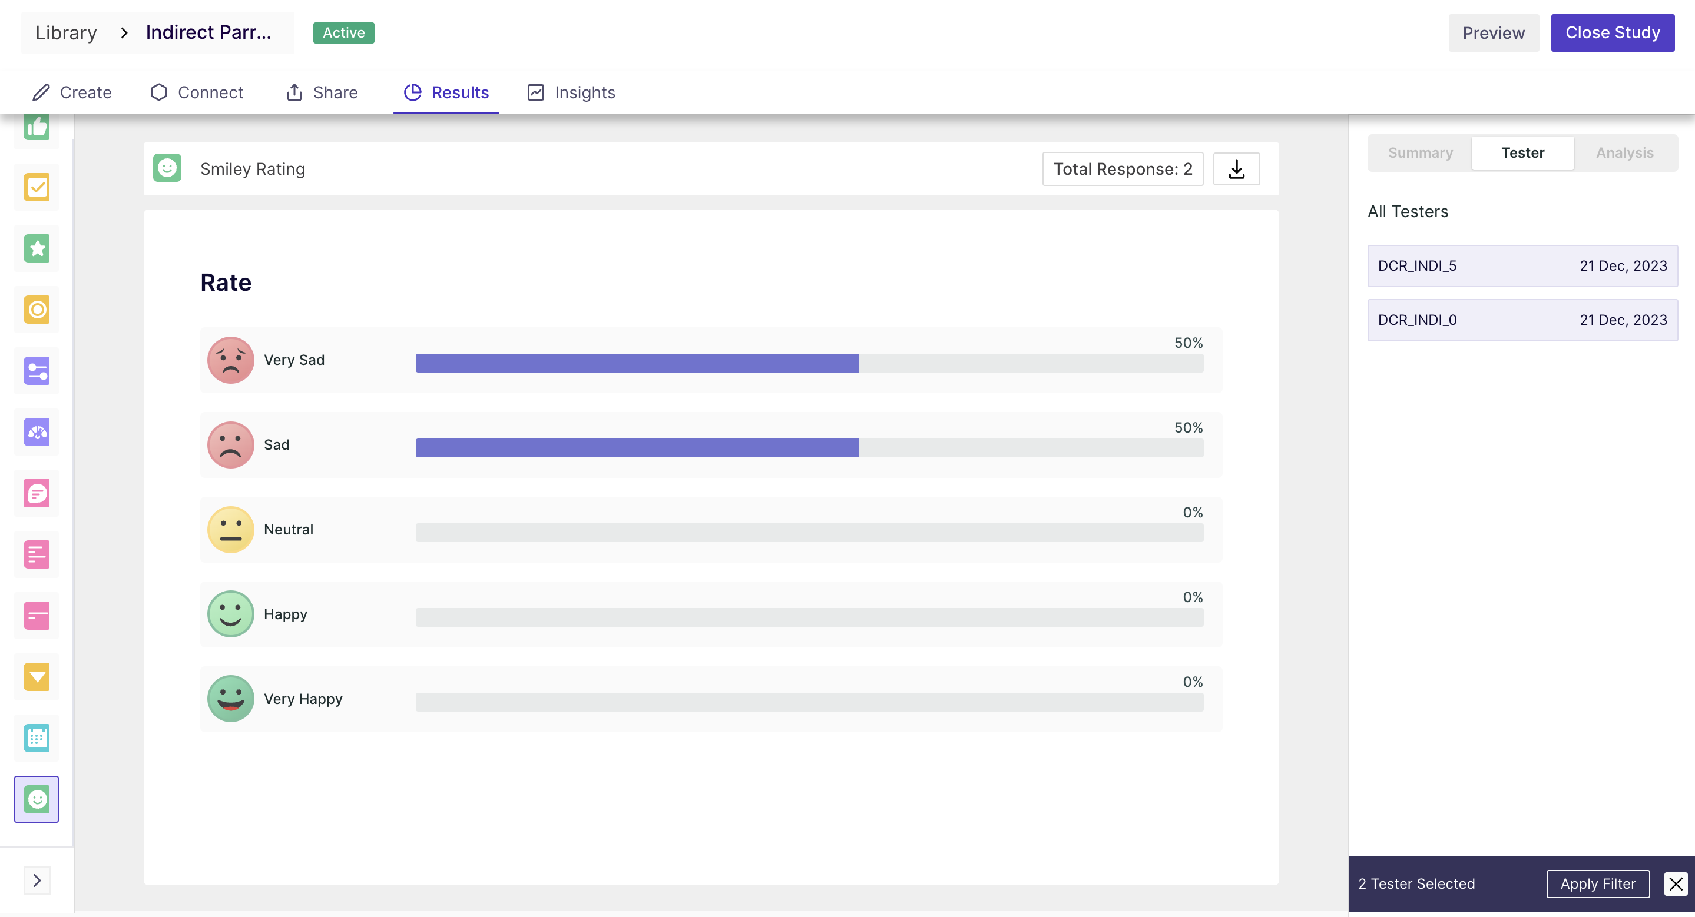Click the 'Smiley Rating' title text
The image size is (1695, 917).
point(253,169)
